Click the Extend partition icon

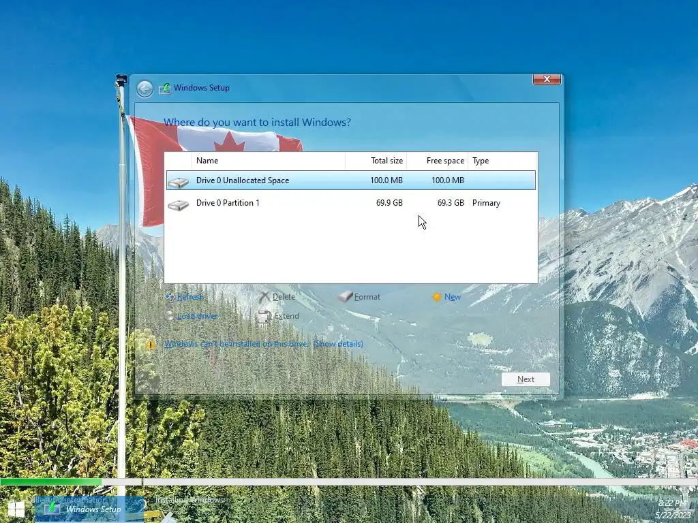[x=264, y=316]
